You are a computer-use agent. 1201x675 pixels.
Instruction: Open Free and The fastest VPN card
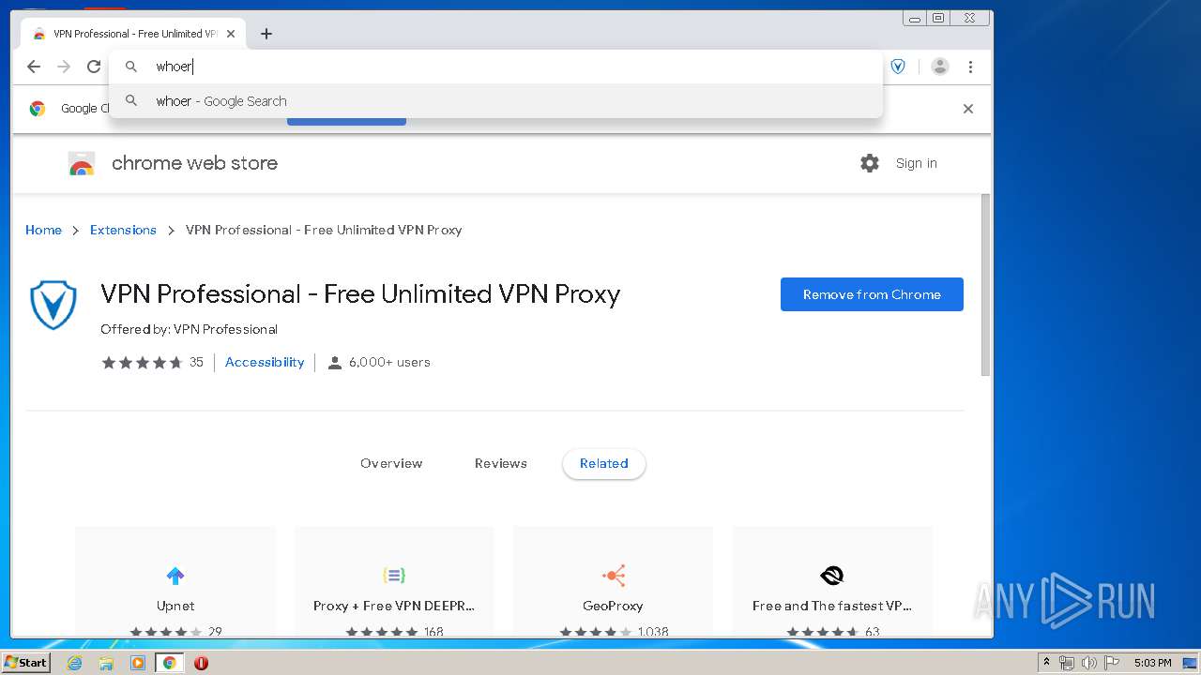(832, 582)
